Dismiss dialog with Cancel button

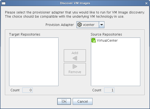click(83, 101)
